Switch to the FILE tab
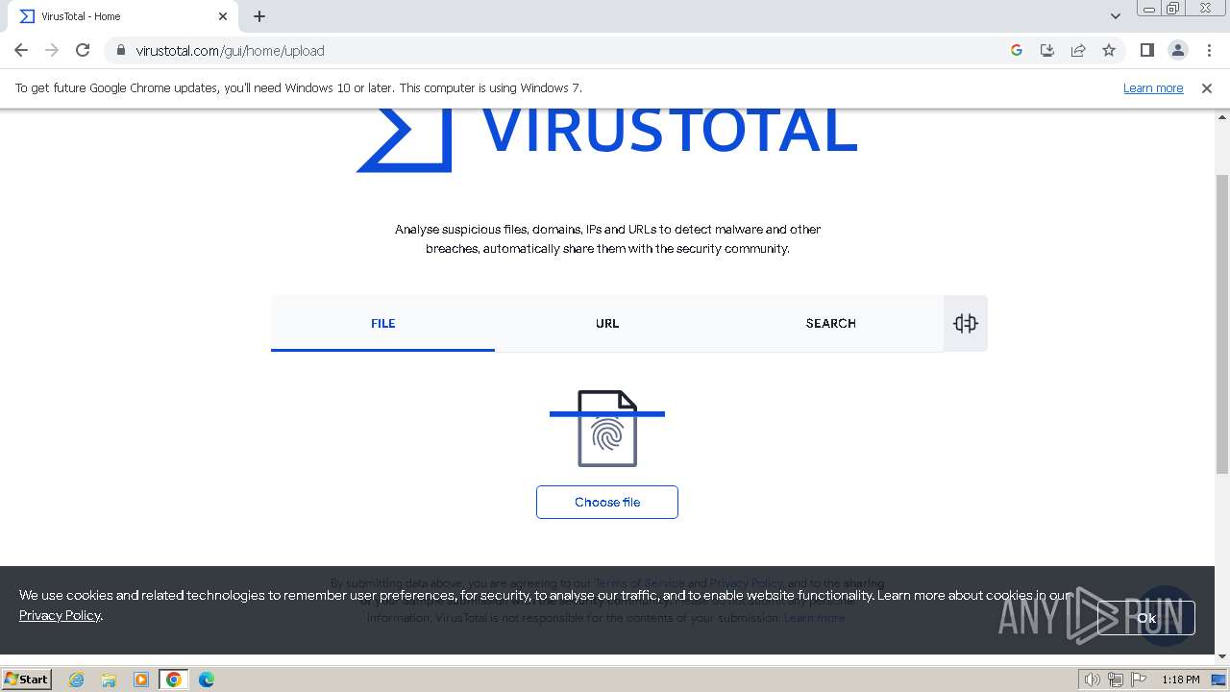This screenshot has height=692, width=1230. point(382,323)
